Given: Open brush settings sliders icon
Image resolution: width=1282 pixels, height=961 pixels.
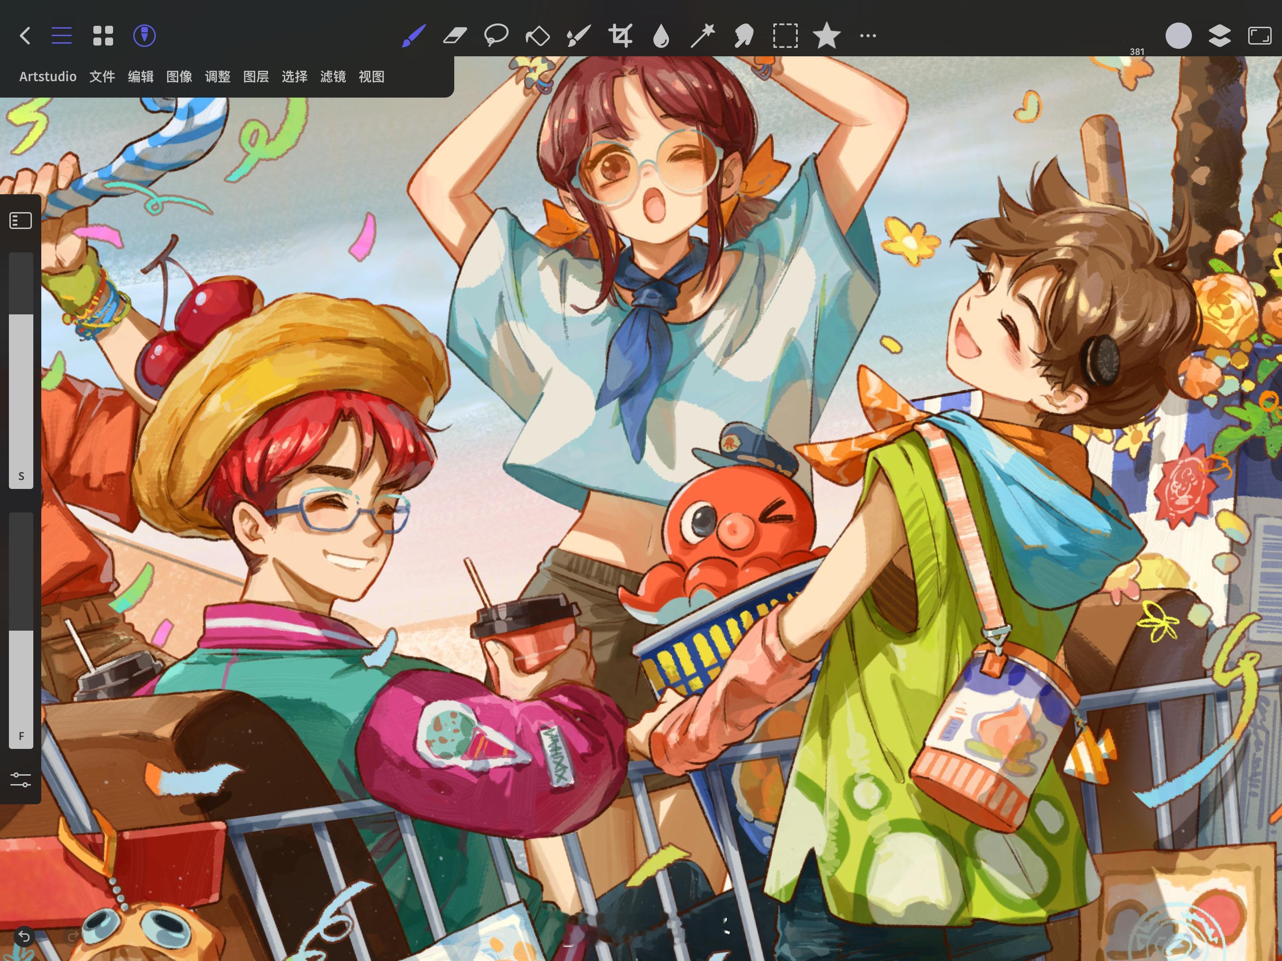Looking at the screenshot, I should click(x=21, y=779).
